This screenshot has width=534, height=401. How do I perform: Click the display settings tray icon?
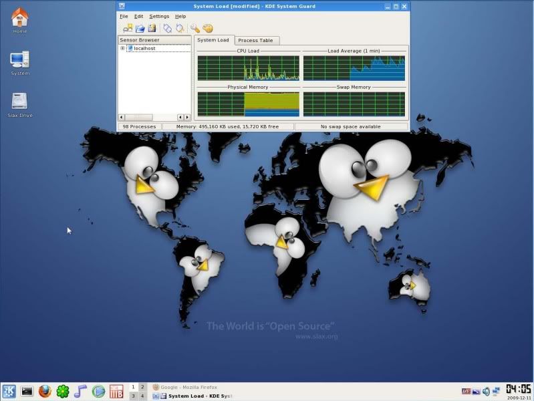coord(476,392)
